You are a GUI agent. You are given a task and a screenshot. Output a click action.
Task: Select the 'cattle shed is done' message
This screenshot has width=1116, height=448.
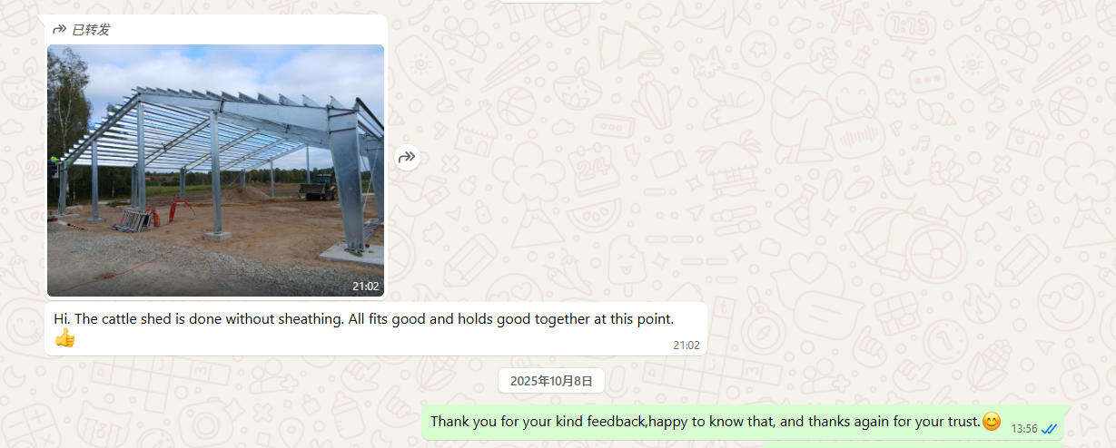(x=375, y=328)
